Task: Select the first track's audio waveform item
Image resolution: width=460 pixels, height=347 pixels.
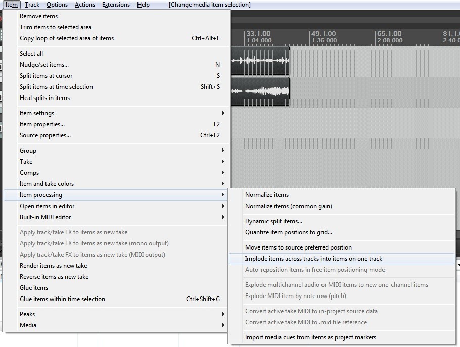Action: tap(260, 61)
